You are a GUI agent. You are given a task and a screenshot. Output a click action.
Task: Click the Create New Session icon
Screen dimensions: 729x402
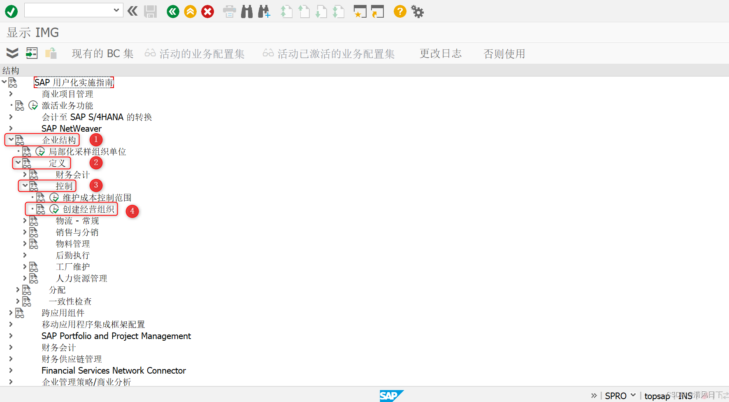(x=360, y=12)
